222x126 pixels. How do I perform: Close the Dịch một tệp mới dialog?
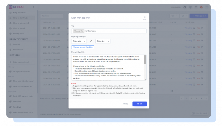tap(145, 18)
